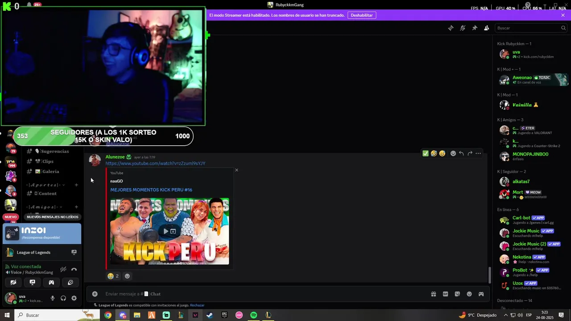Mute the microphone
Screen dimensions: 571x321
tap(53, 298)
